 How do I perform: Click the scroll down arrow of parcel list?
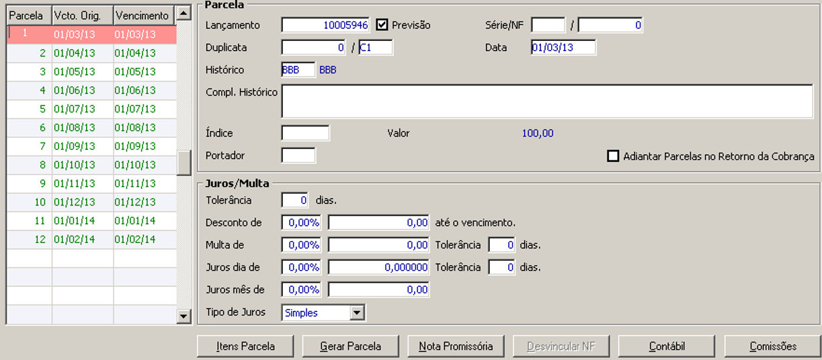pyautogui.click(x=183, y=315)
